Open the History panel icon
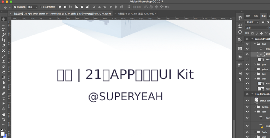Image resolution: width=270 pixels, height=138 pixels. tap(240, 18)
